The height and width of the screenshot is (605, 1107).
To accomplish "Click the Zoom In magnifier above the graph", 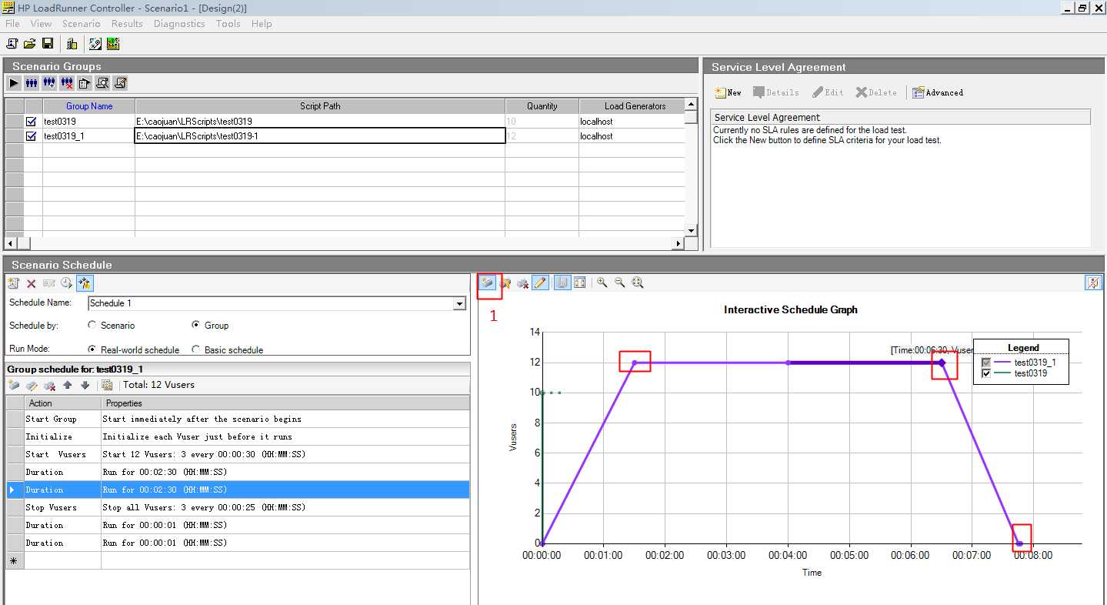I will pyautogui.click(x=602, y=283).
